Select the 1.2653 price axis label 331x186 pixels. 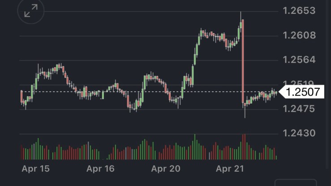click(x=299, y=10)
